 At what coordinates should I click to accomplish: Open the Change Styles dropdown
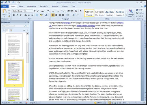(131, 13)
